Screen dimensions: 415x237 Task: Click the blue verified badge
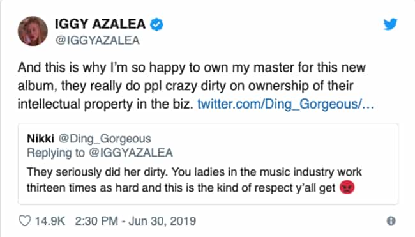[156, 24]
